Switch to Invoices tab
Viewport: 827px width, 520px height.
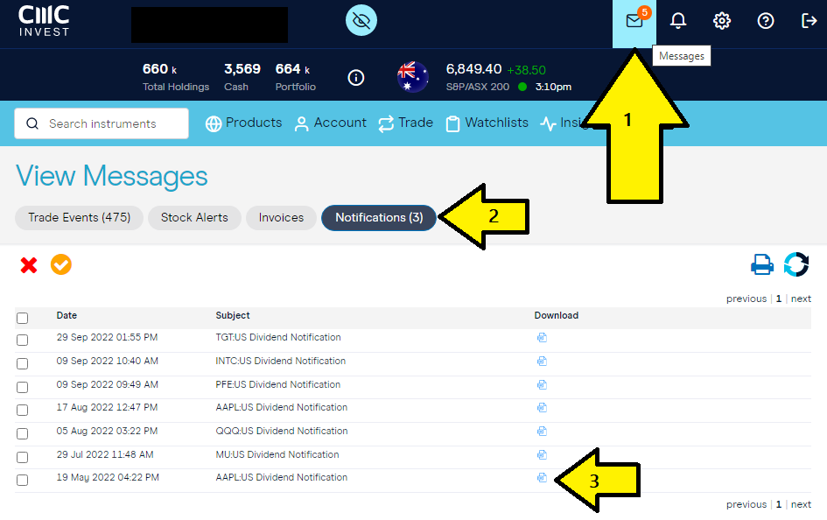[x=281, y=218]
